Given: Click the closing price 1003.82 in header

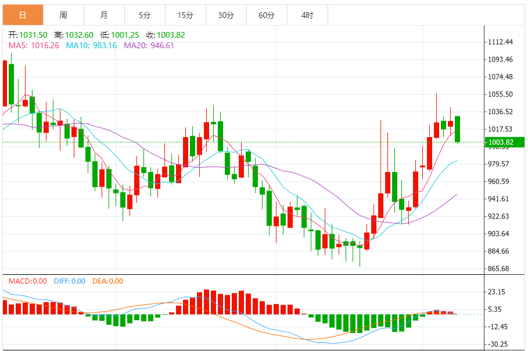Looking at the screenshot, I should (171, 35).
